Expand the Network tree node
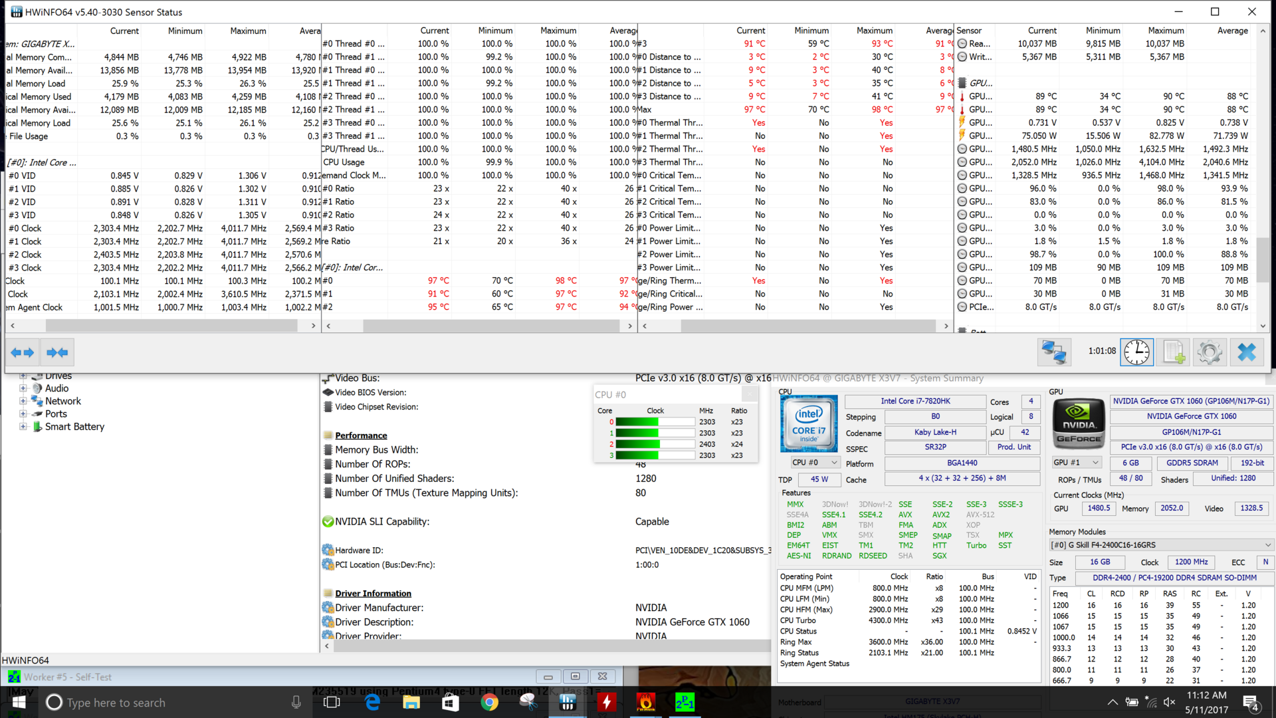The height and width of the screenshot is (718, 1276). [23, 402]
